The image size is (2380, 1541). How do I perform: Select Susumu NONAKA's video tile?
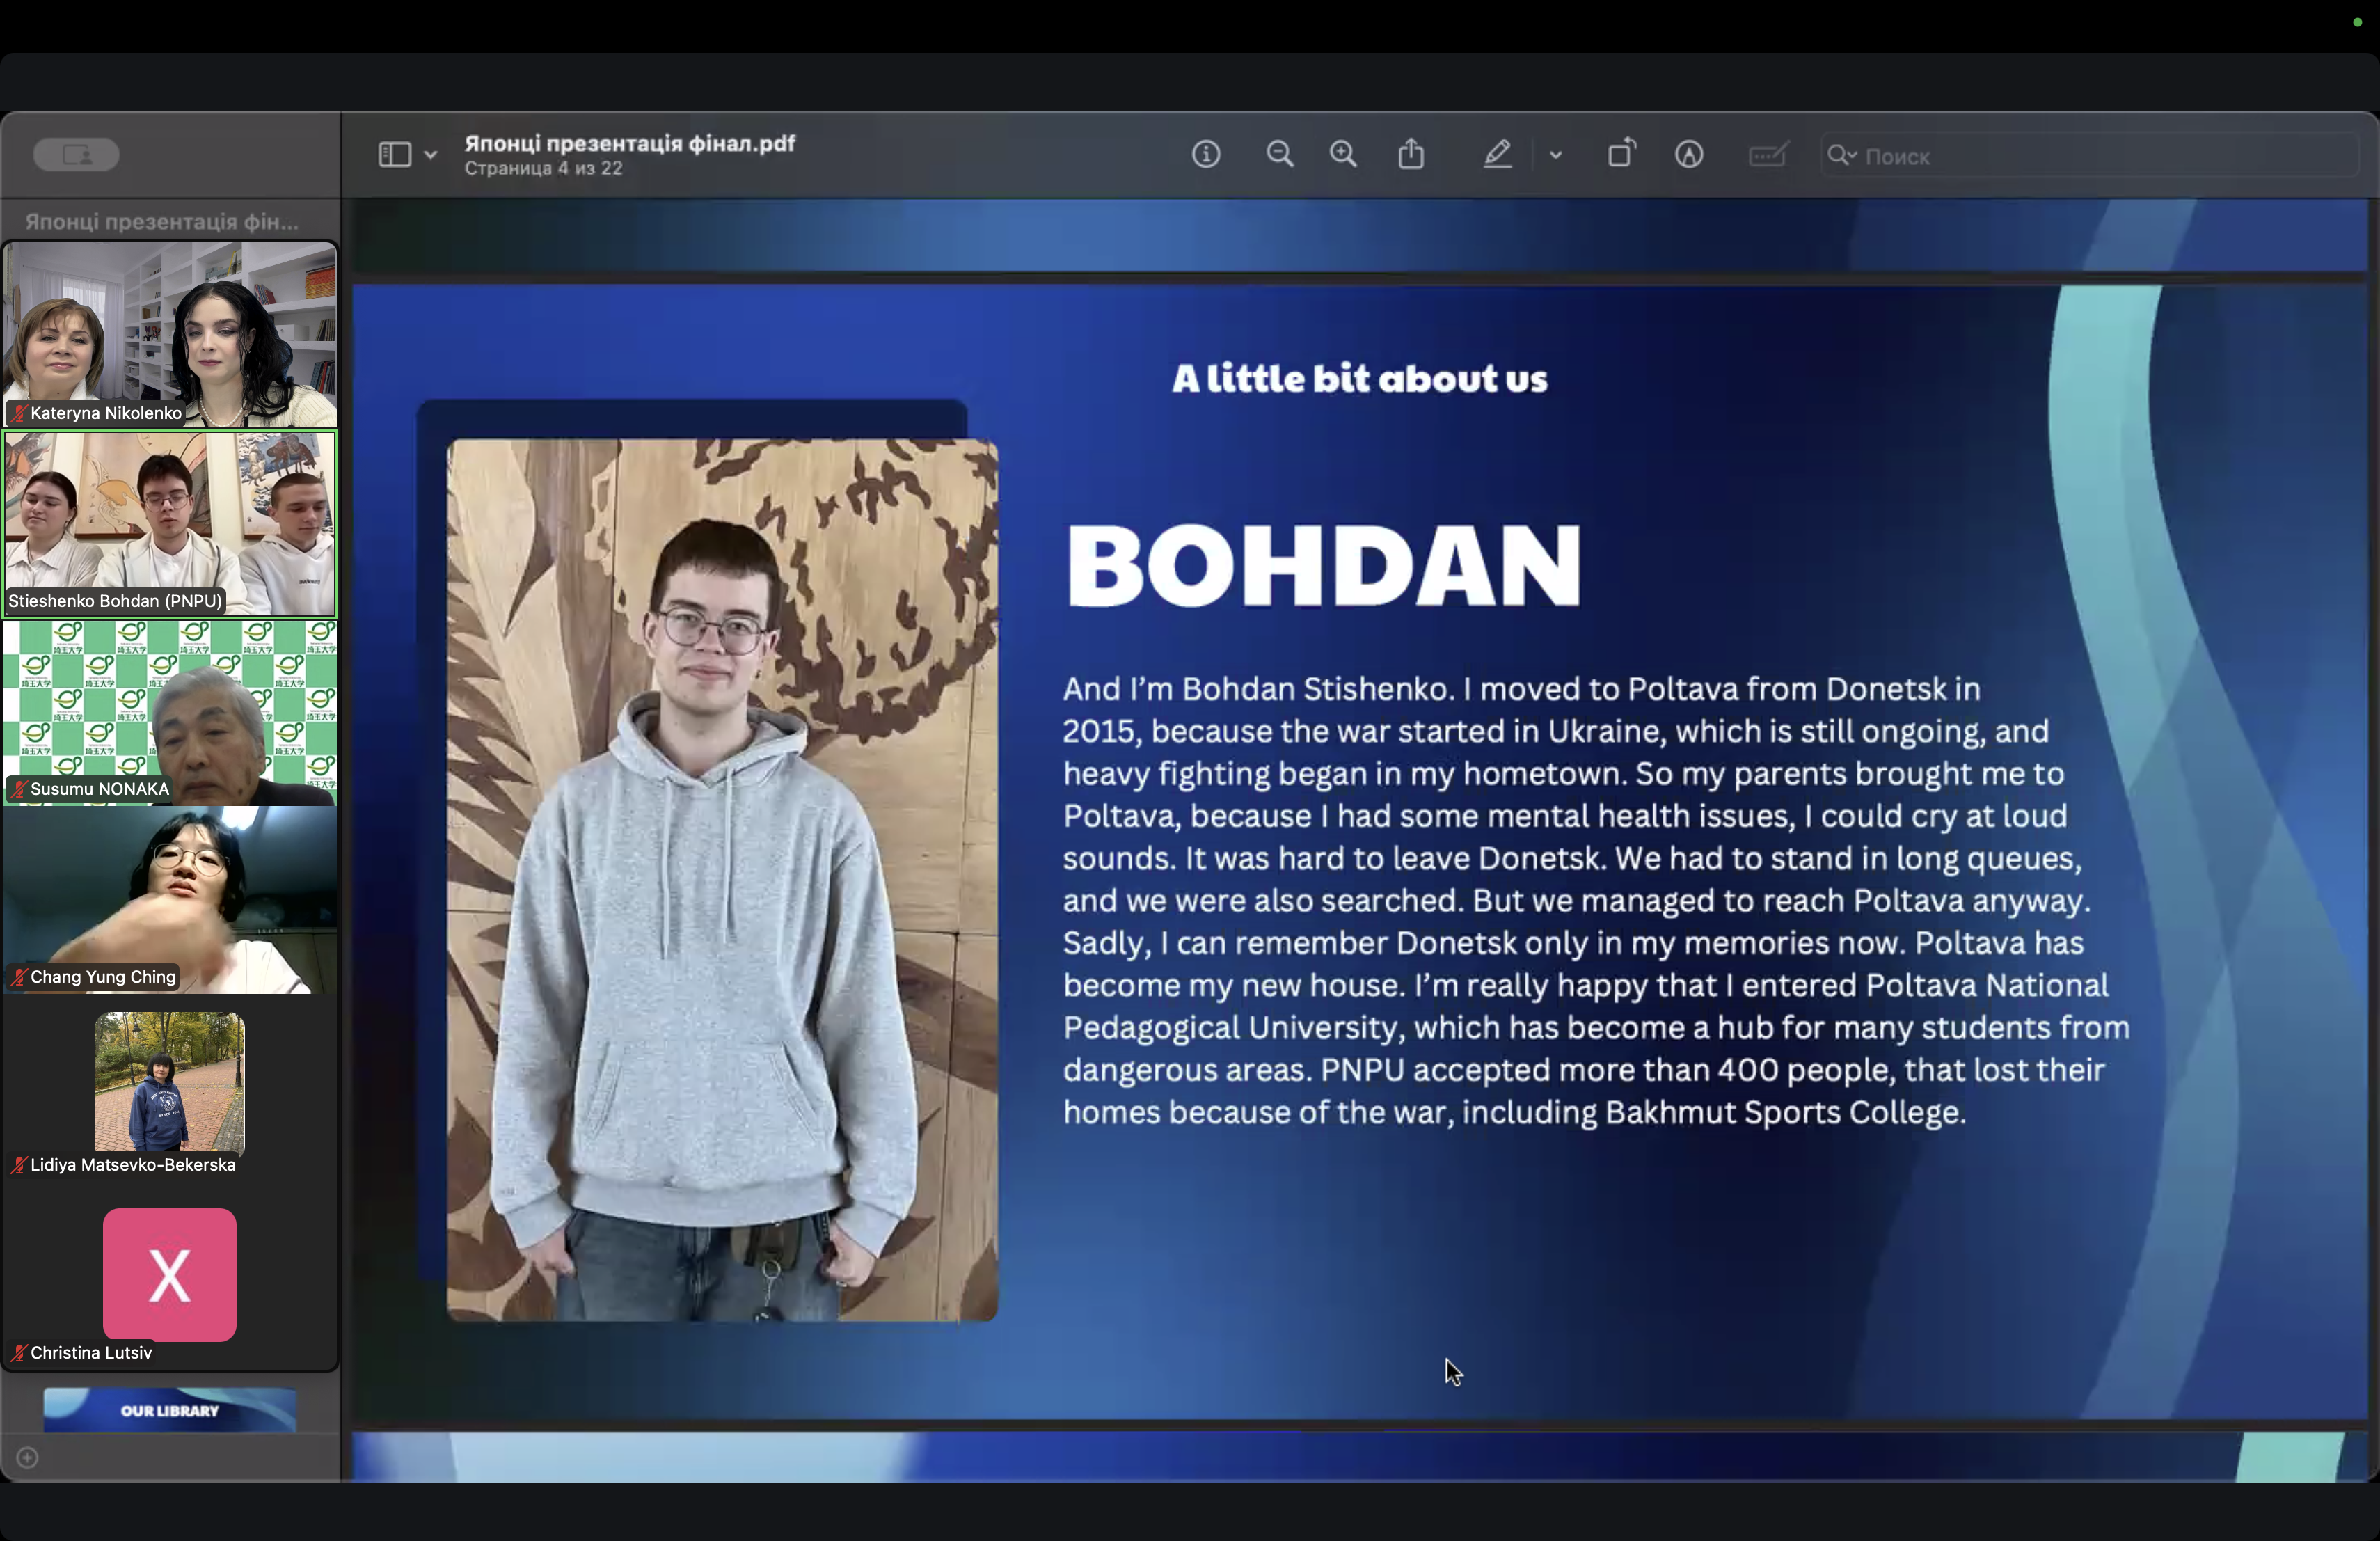point(169,711)
